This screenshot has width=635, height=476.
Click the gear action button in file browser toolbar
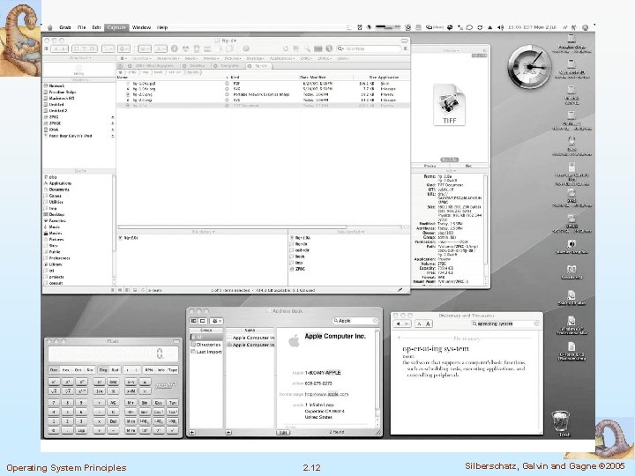(123, 48)
